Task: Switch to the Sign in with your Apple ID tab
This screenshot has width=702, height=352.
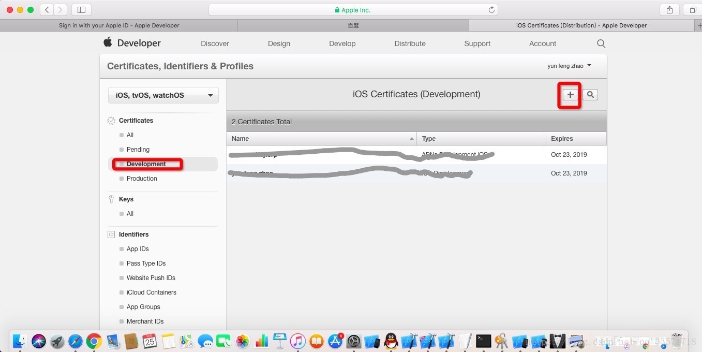Action: pos(119,25)
